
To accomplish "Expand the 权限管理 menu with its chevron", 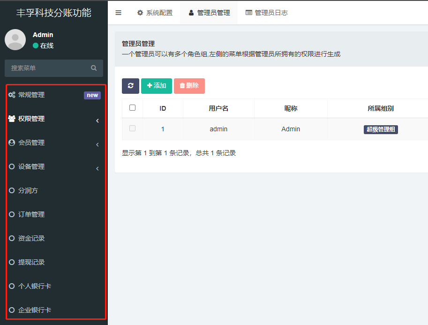I will (x=98, y=121).
